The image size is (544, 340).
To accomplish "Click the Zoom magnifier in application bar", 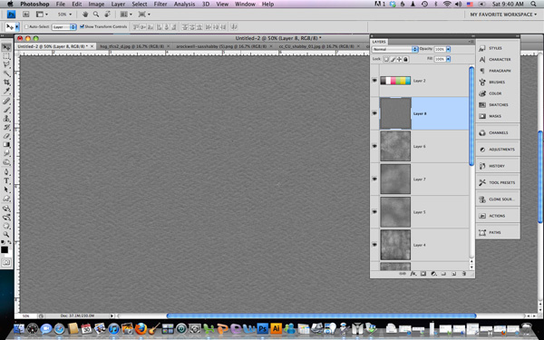I will point(96,15).
